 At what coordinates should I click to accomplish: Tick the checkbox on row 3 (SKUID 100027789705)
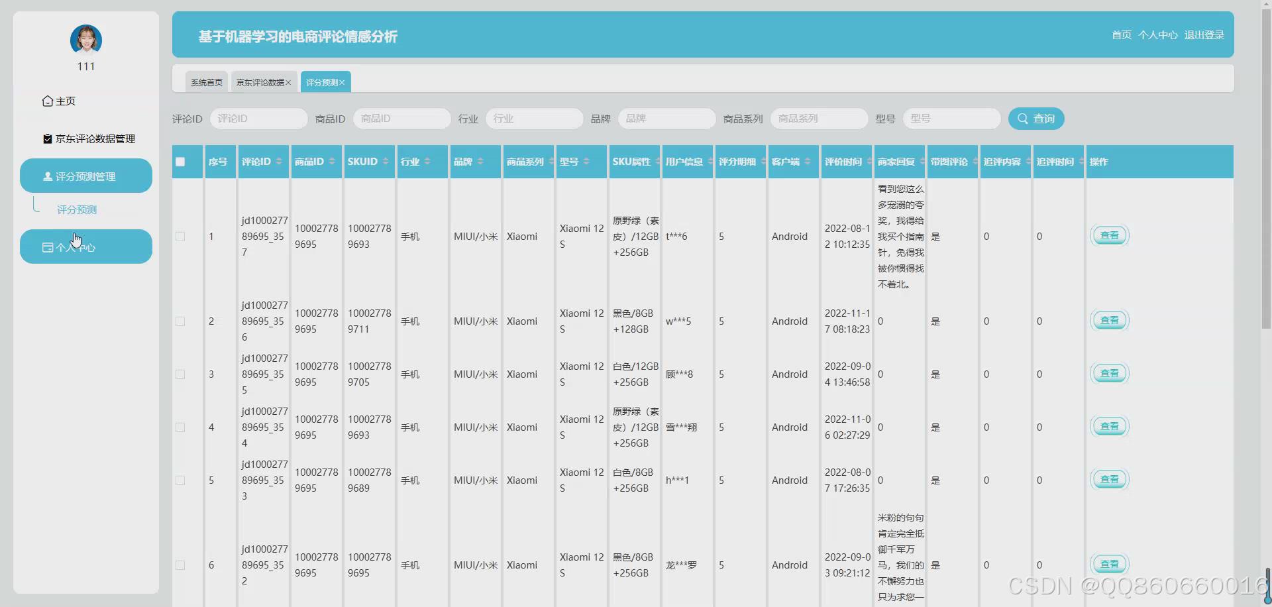180,374
